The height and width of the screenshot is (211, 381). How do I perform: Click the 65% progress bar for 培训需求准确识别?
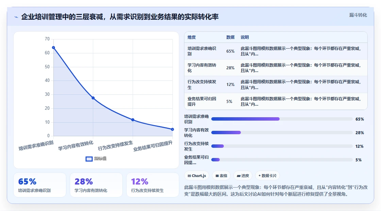pos(282,119)
